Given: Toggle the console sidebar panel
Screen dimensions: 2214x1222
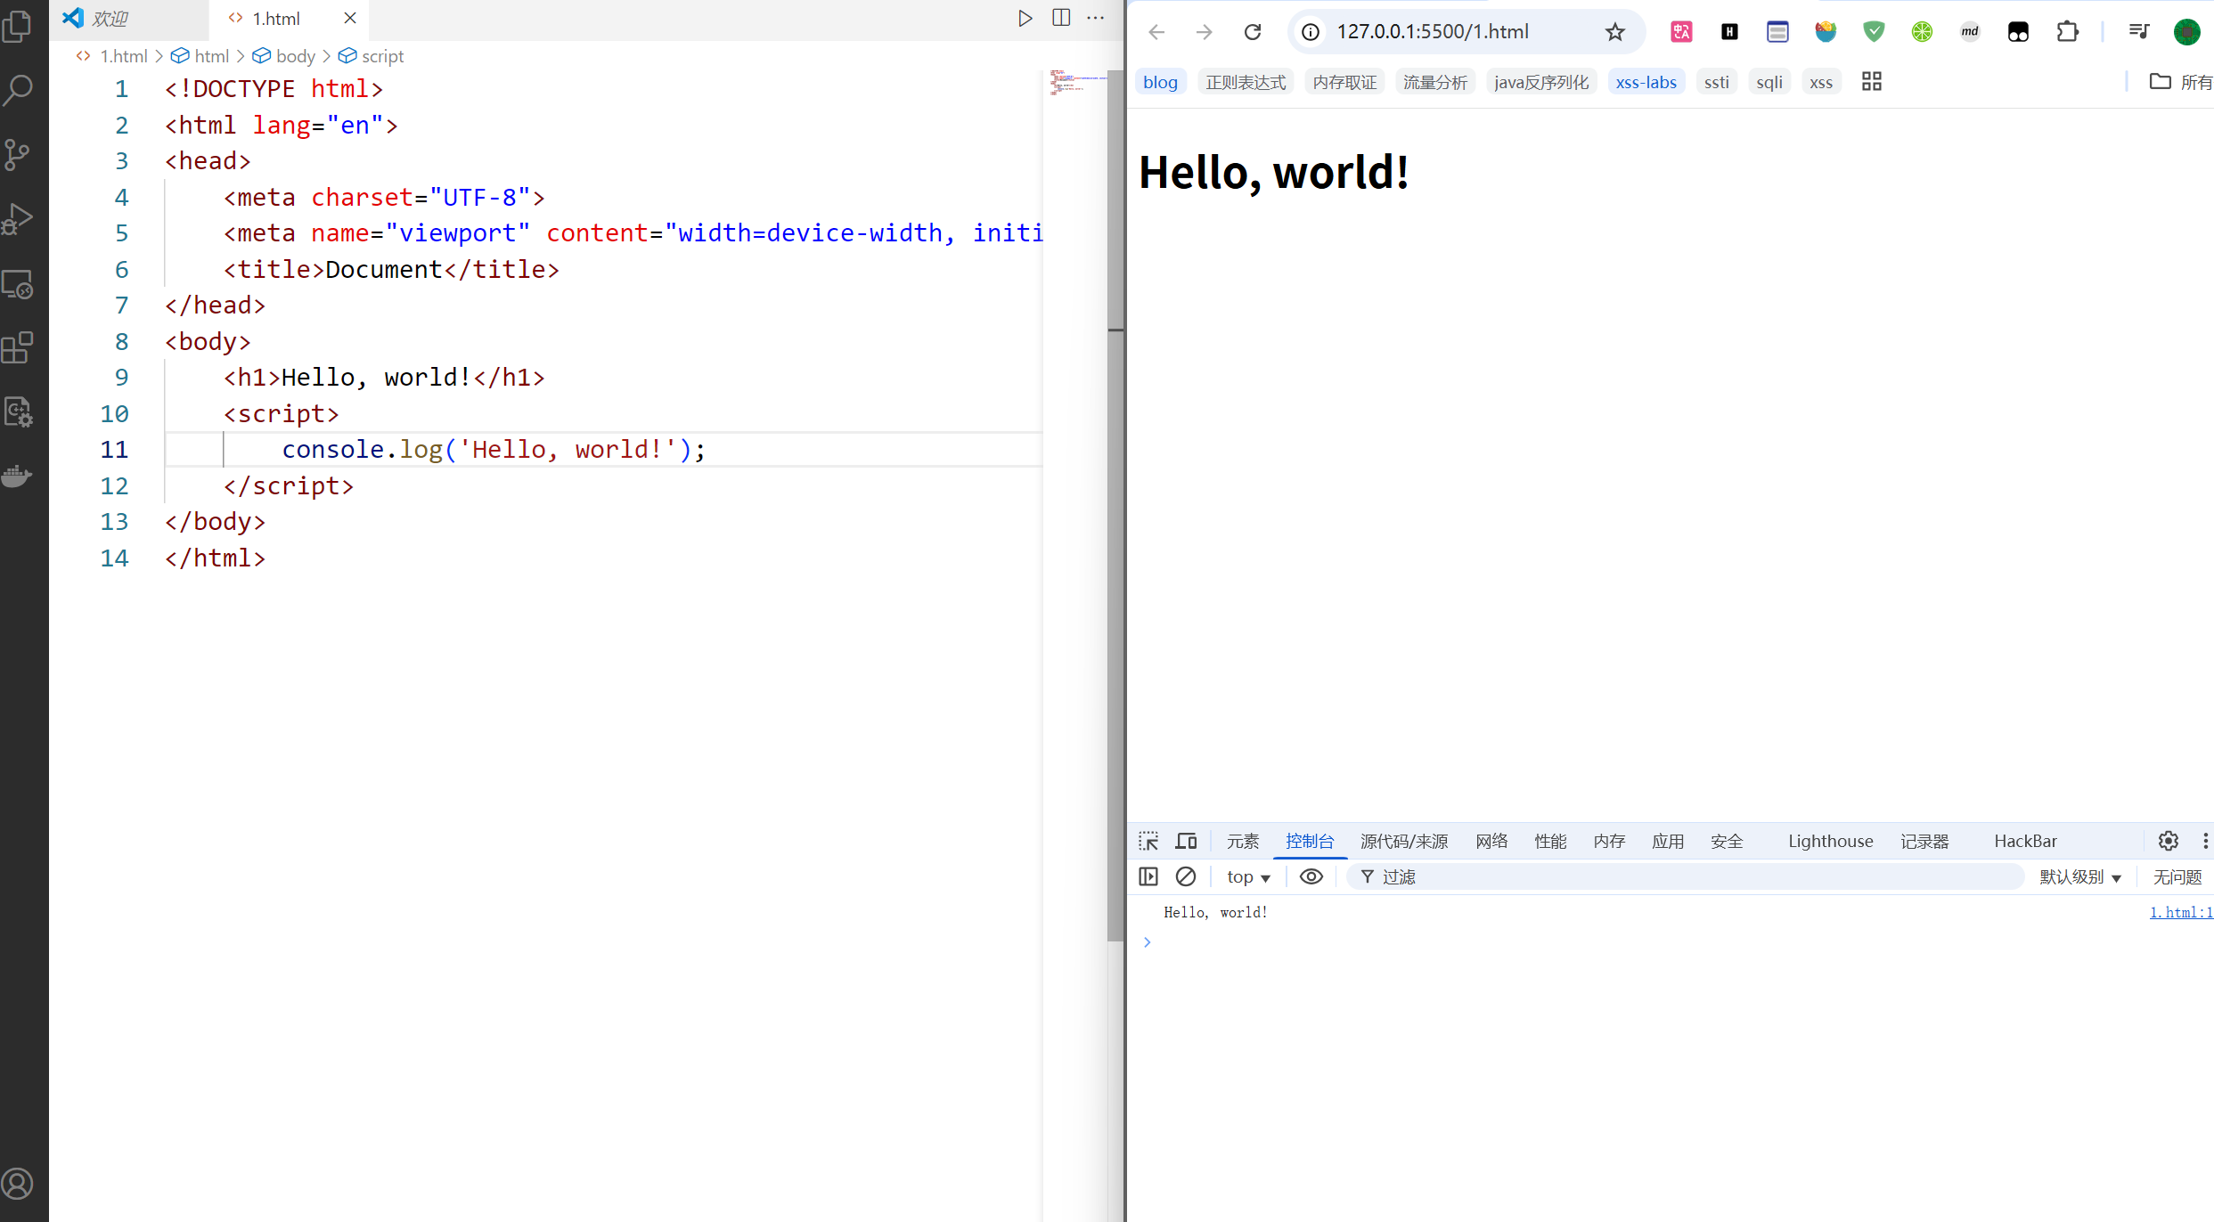Looking at the screenshot, I should coord(1148,876).
